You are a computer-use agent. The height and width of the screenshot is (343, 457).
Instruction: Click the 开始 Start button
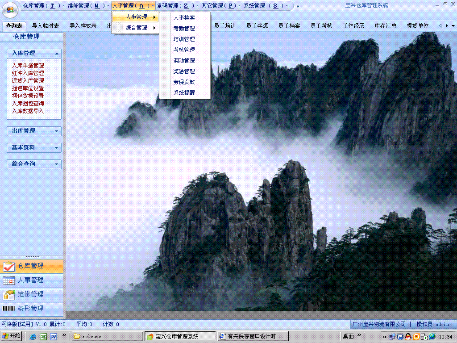point(11,336)
